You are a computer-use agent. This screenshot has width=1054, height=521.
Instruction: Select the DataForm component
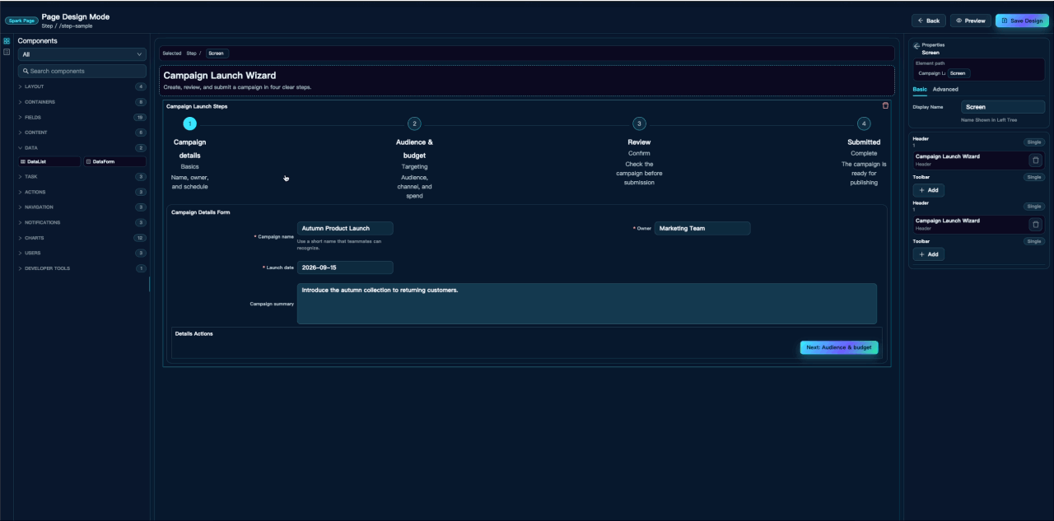[114, 162]
